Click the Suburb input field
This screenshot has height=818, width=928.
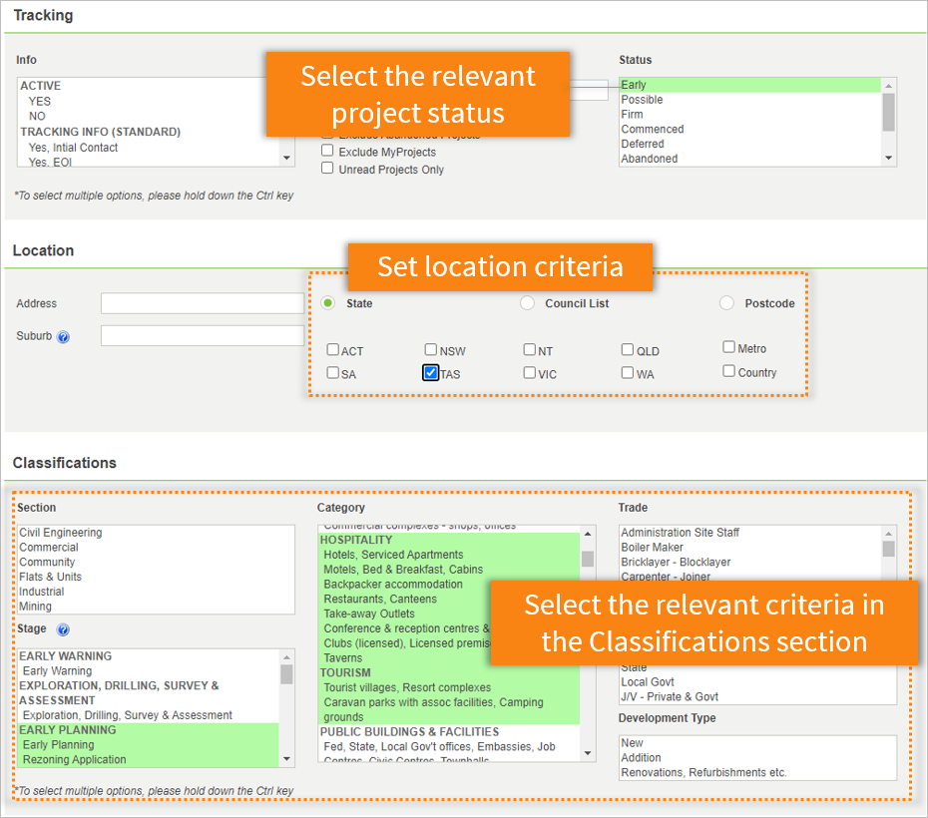203,335
